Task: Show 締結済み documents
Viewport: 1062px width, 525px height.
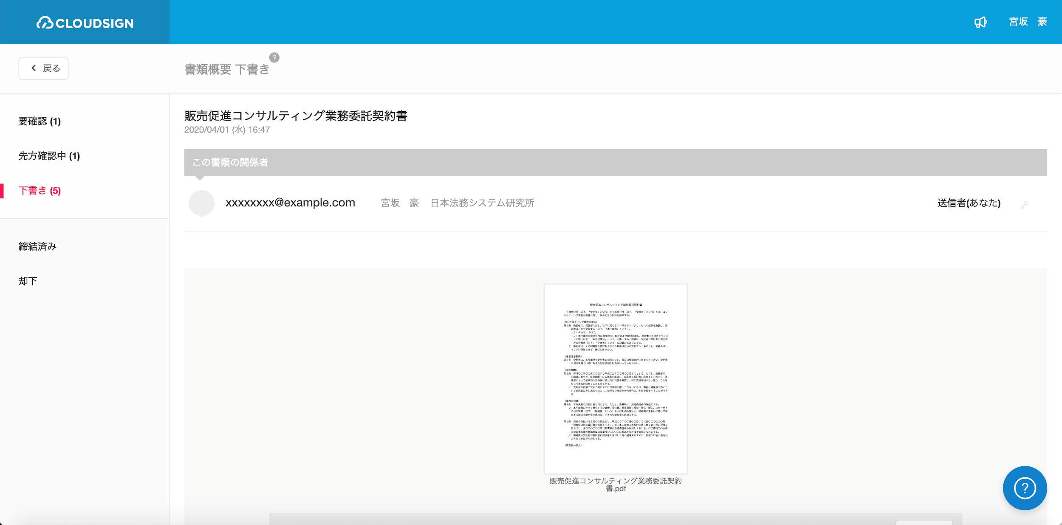Action: tap(37, 246)
